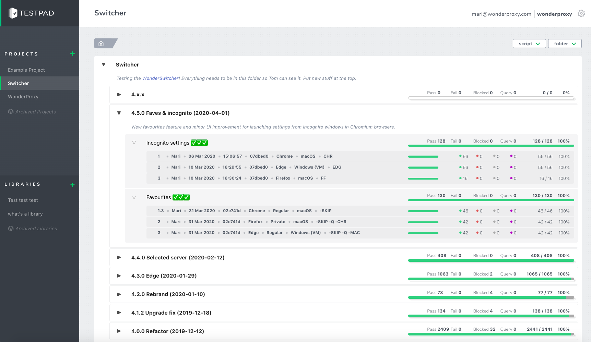Open Archived Libraries
This screenshot has height=342, width=591.
pyautogui.click(x=36, y=229)
